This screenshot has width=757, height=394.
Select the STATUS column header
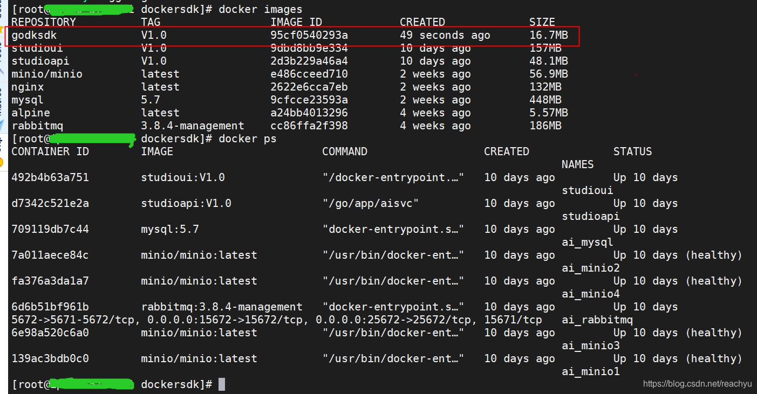pos(633,151)
